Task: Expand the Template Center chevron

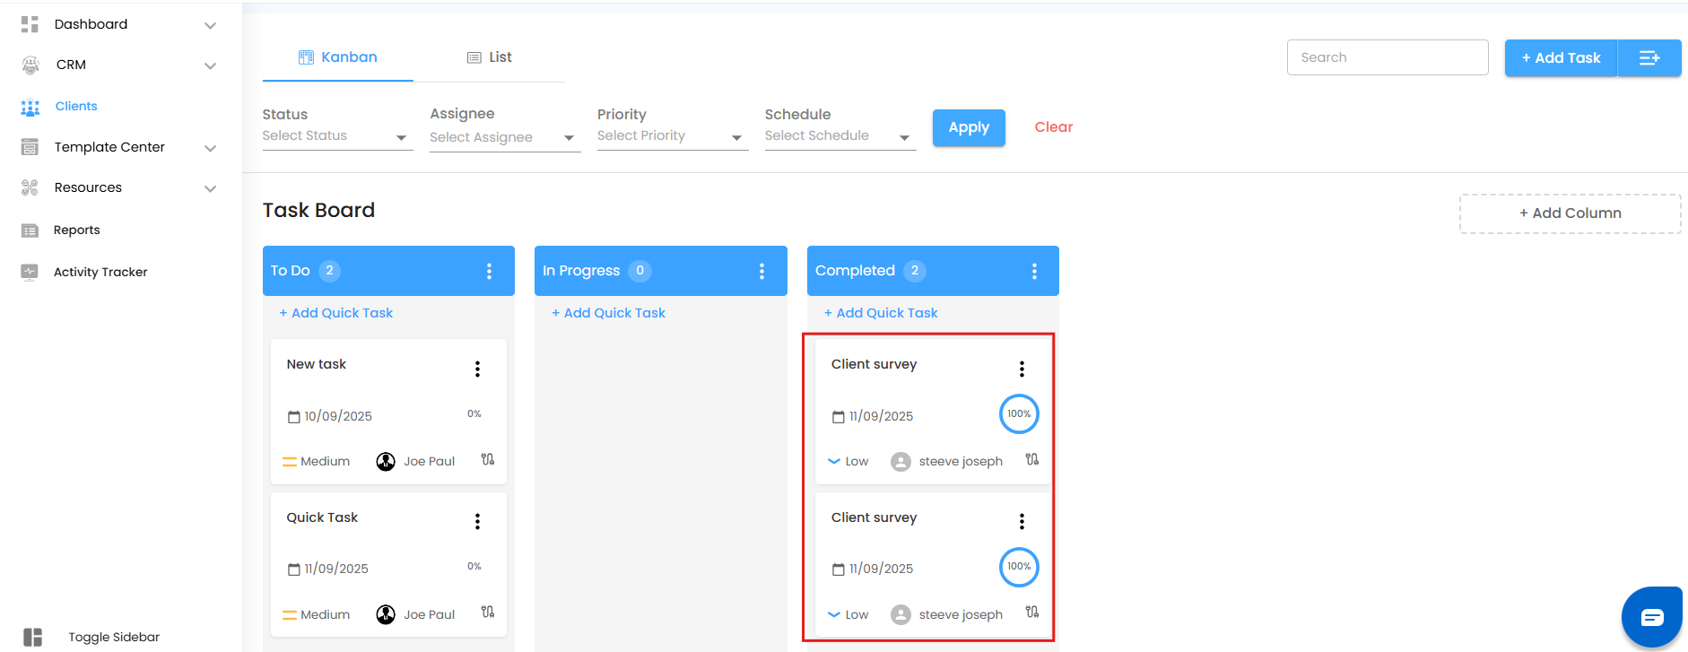Action: (x=210, y=148)
